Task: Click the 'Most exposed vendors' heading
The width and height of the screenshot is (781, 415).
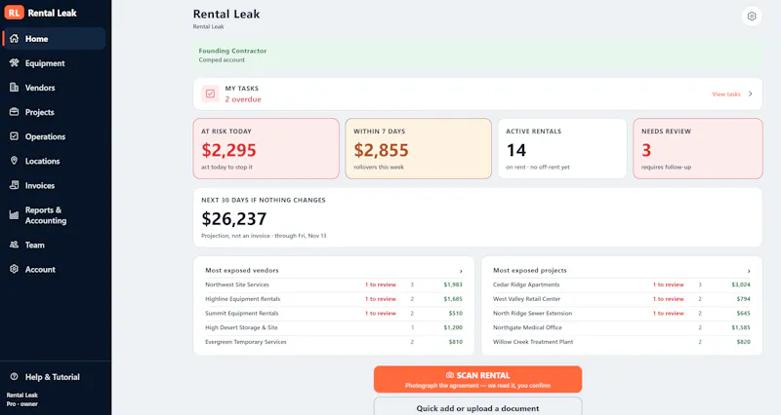Action: click(x=242, y=271)
